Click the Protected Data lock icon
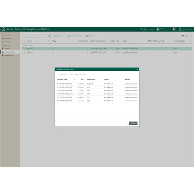The image size is (194, 194). 3,52
